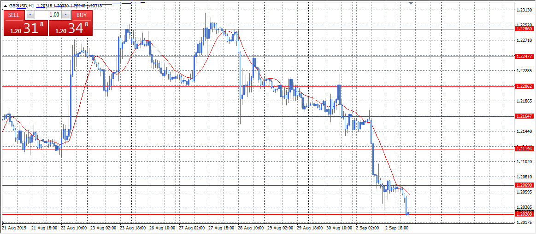
Task: Click the 1.20175 price scale value
Action: pos(524,223)
